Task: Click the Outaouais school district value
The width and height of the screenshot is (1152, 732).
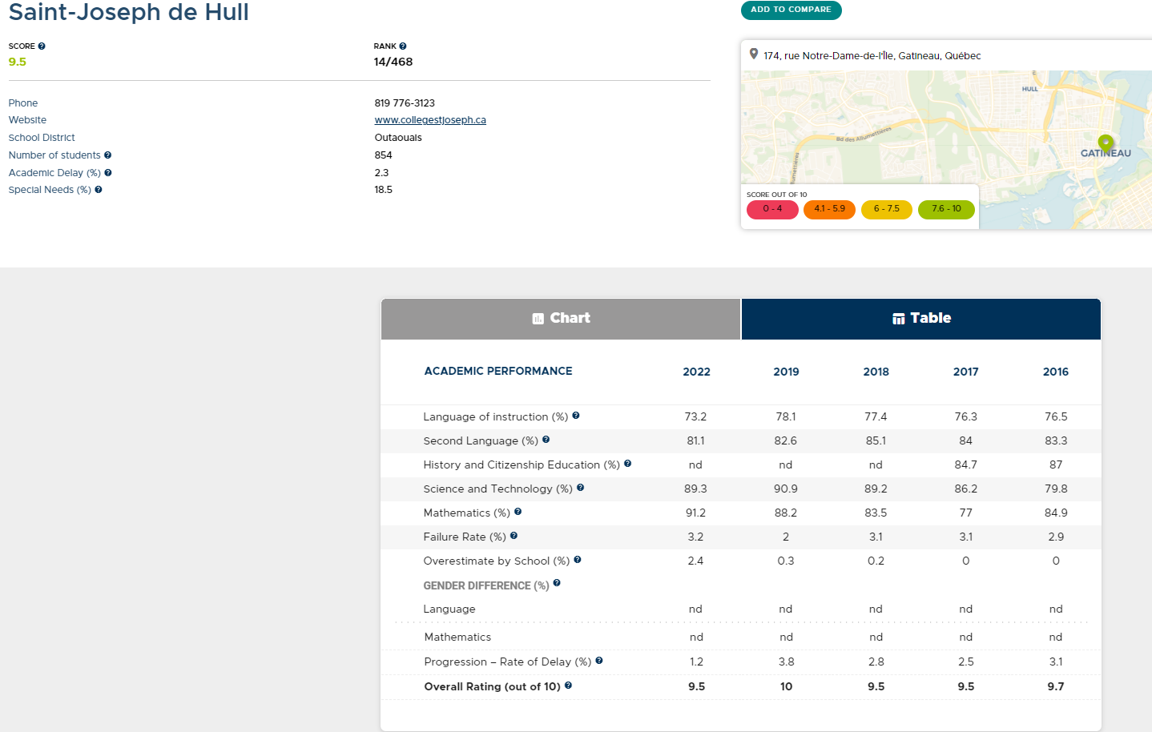Action: click(x=398, y=138)
